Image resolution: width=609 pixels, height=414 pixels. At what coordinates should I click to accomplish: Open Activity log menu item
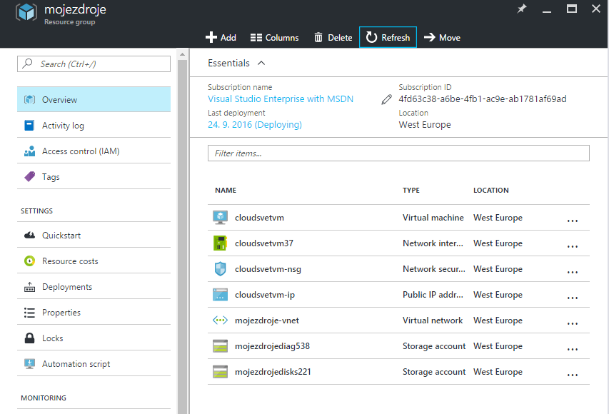pyautogui.click(x=94, y=125)
